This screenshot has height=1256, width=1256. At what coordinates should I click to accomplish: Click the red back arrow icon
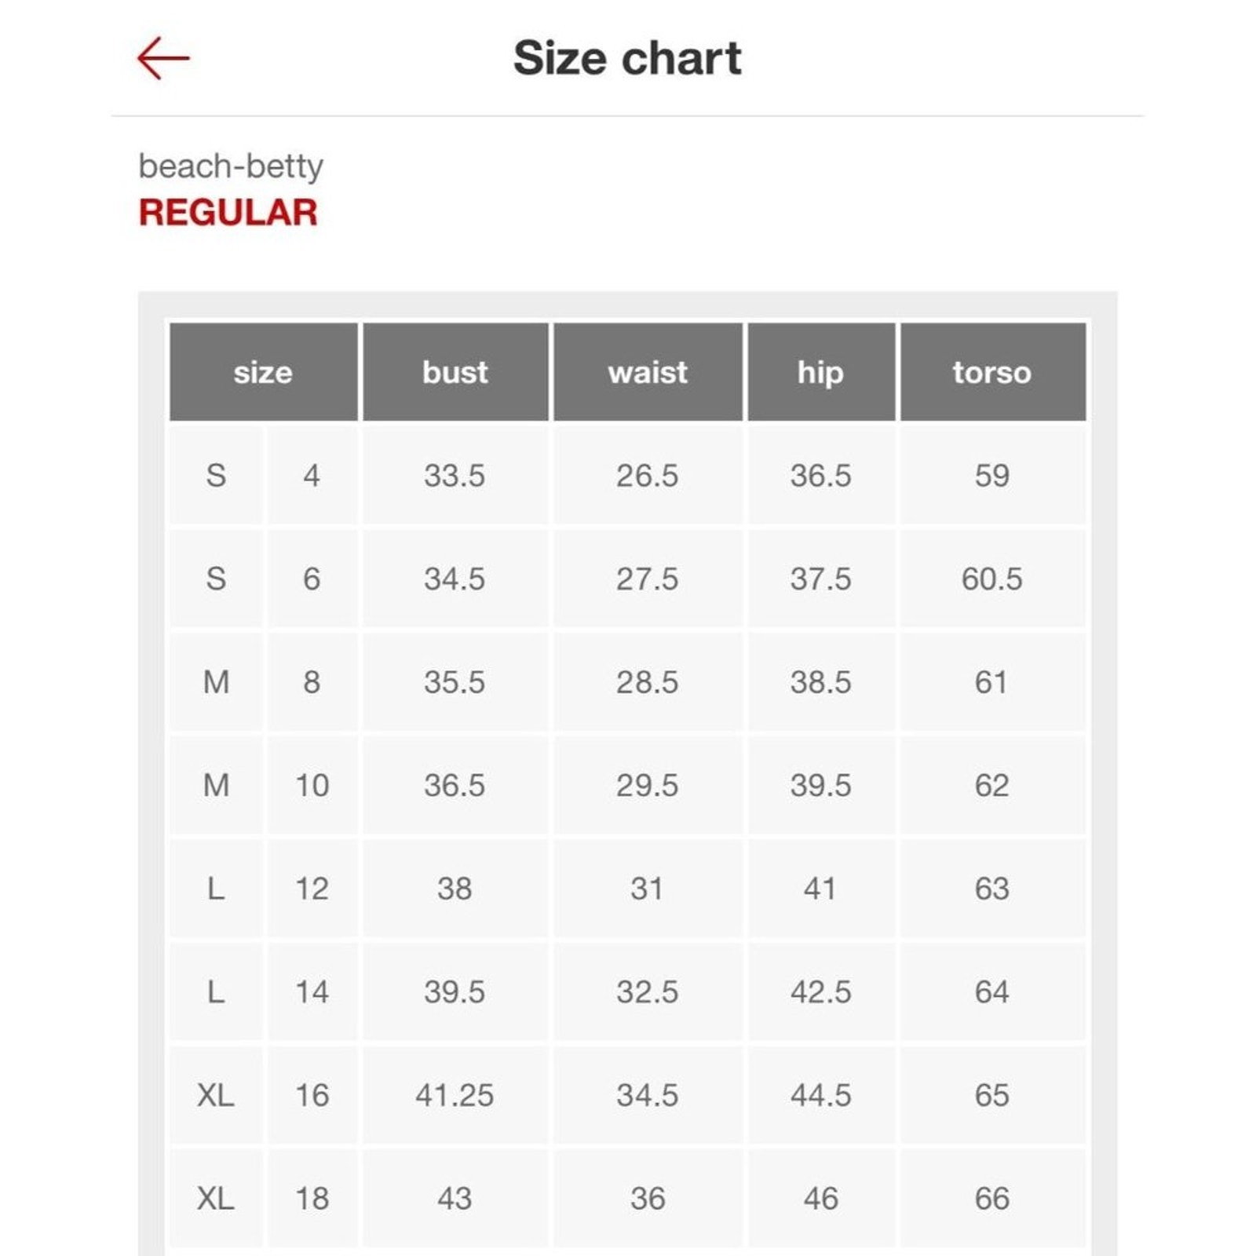[x=163, y=58]
